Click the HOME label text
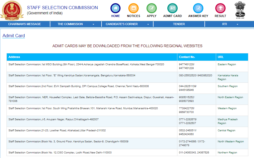This screenshot has height=158, width=254. click(x=116, y=16)
